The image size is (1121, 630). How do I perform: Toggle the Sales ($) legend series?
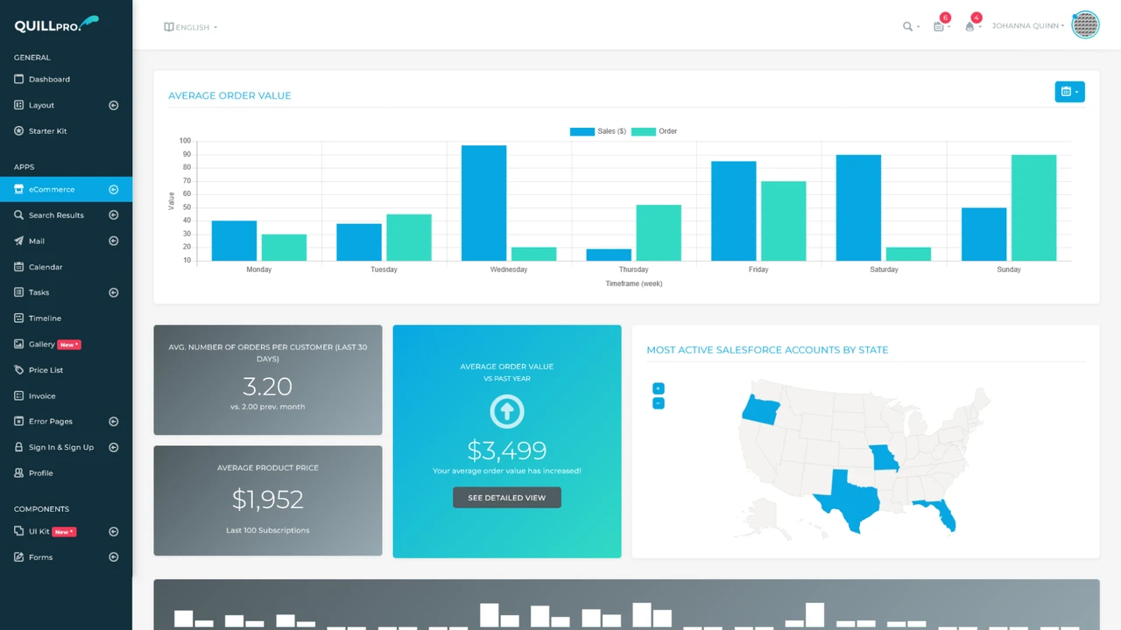point(598,131)
